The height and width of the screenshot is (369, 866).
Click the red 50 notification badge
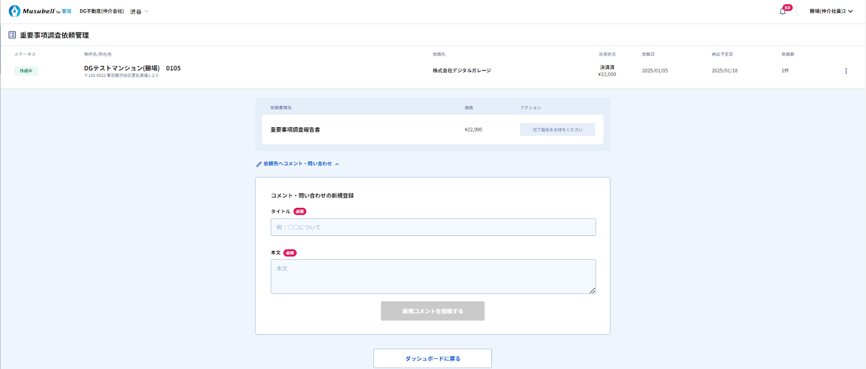[788, 8]
